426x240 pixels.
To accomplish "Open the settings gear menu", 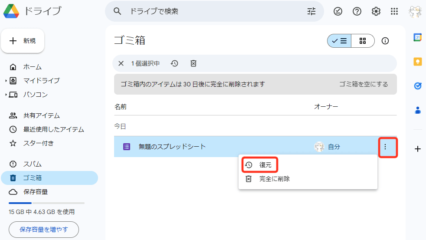I will click(376, 11).
